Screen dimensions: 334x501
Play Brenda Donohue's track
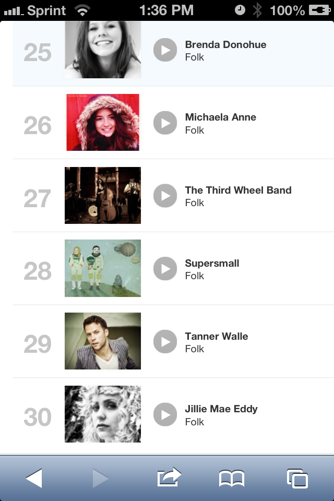coord(165,50)
